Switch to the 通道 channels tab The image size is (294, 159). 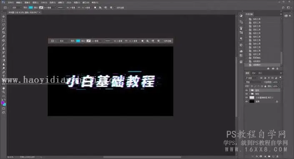pyautogui.click(x=254, y=73)
